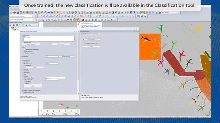
Task: Click the Save workspace disk icon
Action: 18,13
